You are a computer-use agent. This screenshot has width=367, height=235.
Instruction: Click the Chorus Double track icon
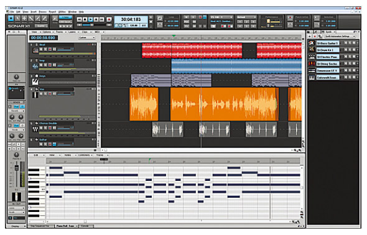click(x=35, y=129)
